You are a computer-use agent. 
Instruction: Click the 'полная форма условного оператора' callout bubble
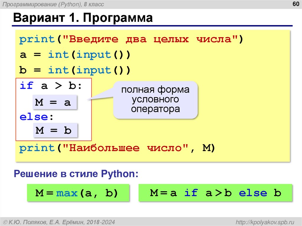pos(156,99)
